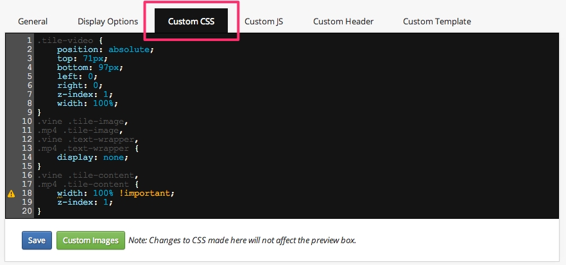Open the Custom Header tab

coord(343,21)
